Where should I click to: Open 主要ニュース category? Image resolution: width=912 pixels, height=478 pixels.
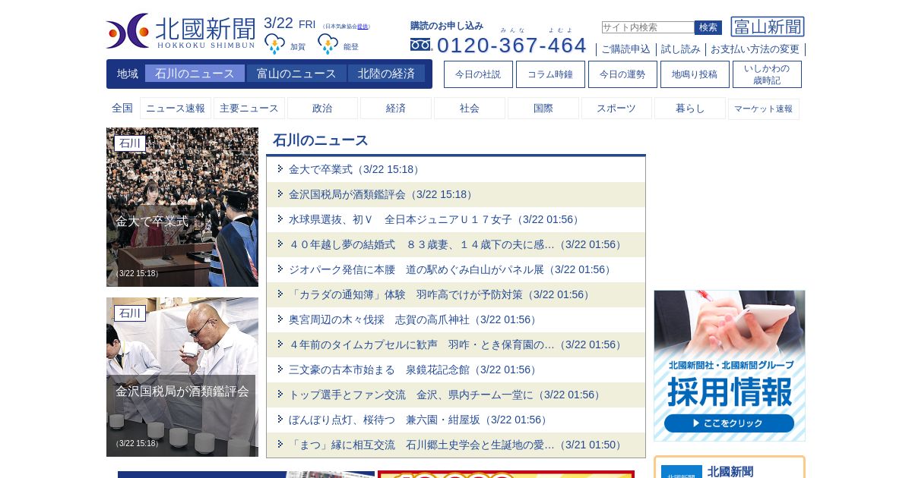pyautogui.click(x=249, y=108)
